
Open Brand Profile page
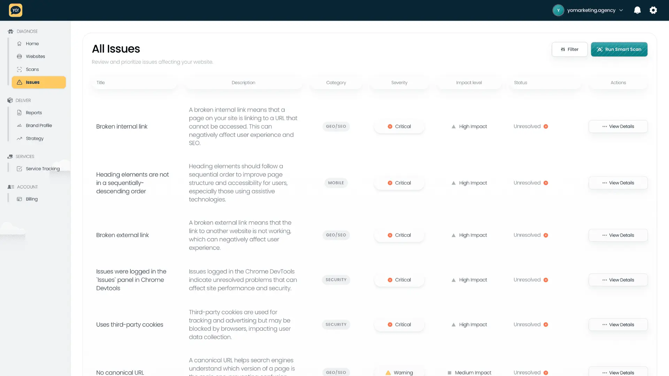tap(39, 125)
